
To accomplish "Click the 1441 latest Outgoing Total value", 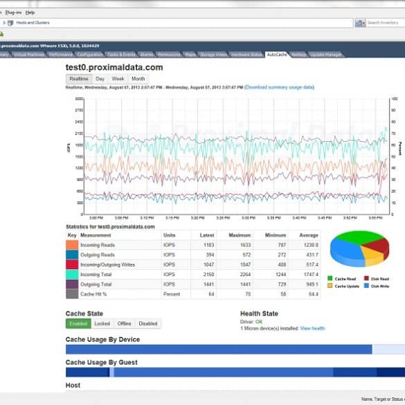I will click(x=208, y=284).
